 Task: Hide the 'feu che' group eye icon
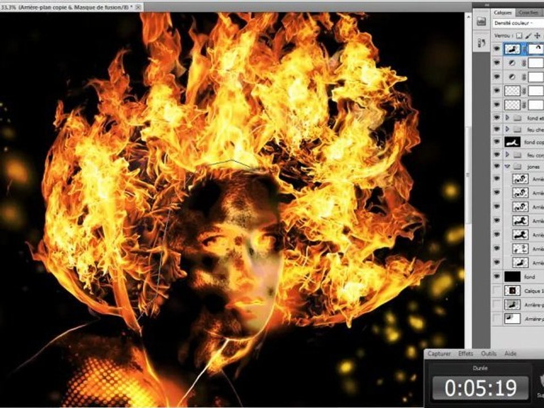pyautogui.click(x=497, y=129)
